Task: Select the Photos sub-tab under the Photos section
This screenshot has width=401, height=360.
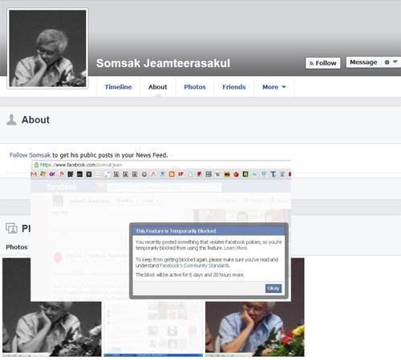Action: coord(17,247)
